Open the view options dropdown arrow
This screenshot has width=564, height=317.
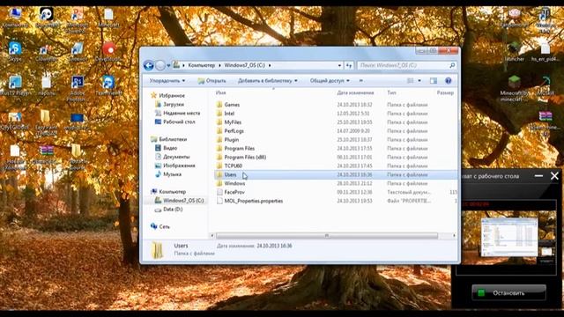pyautogui.click(x=419, y=81)
